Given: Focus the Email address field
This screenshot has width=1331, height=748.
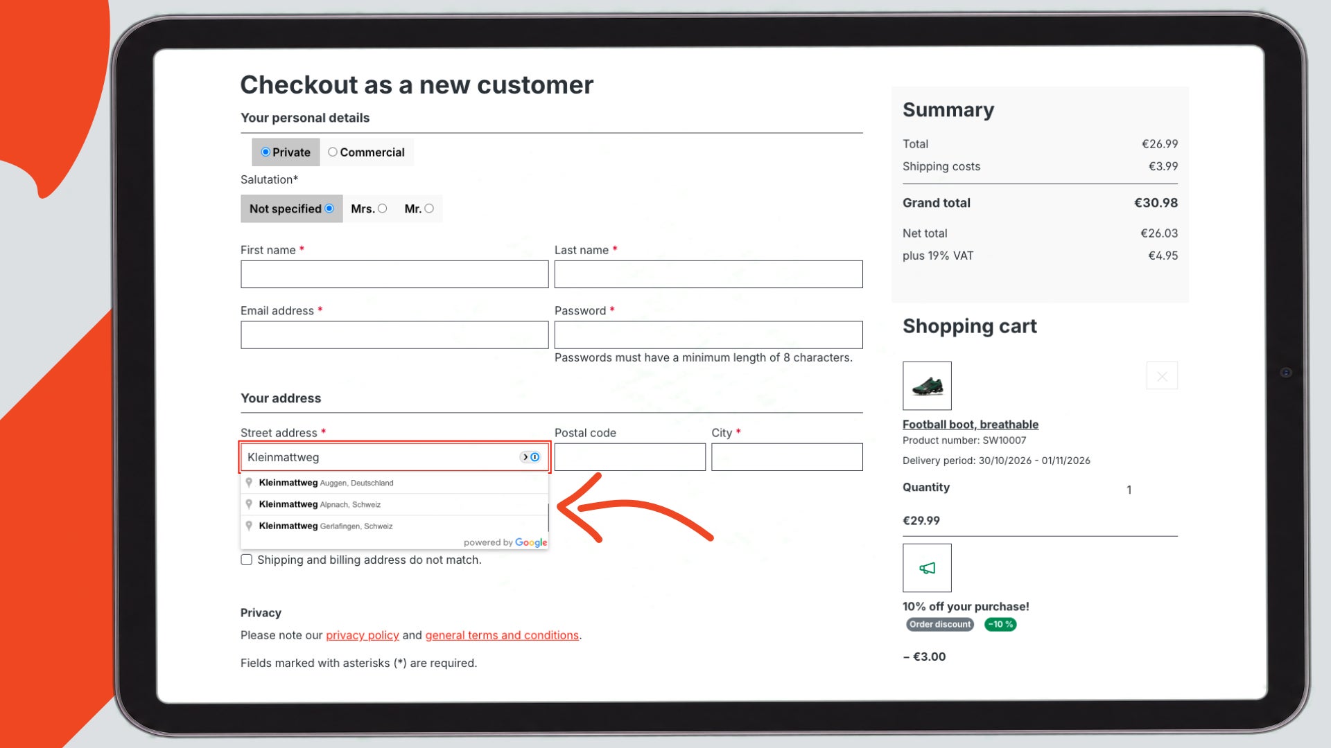Looking at the screenshot, I should [394, 335].
